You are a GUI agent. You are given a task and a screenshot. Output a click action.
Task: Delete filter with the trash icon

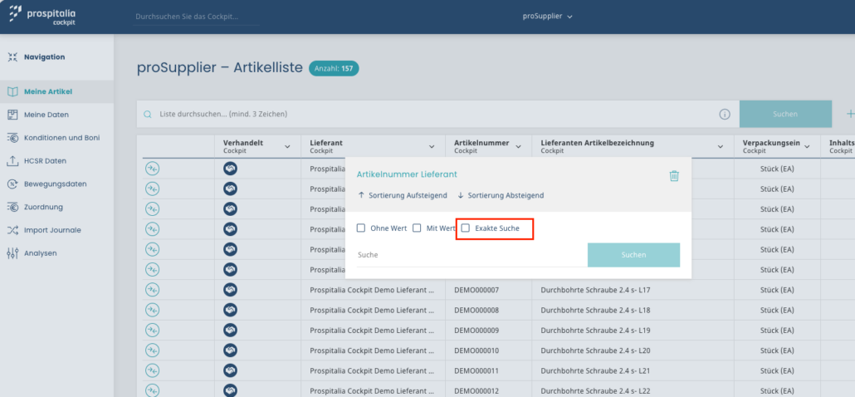click(675, 175)
